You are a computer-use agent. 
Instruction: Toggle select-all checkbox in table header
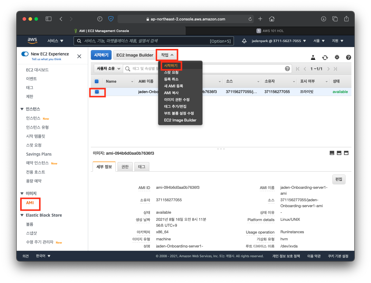pyautogui.click(x=97, y=81)
